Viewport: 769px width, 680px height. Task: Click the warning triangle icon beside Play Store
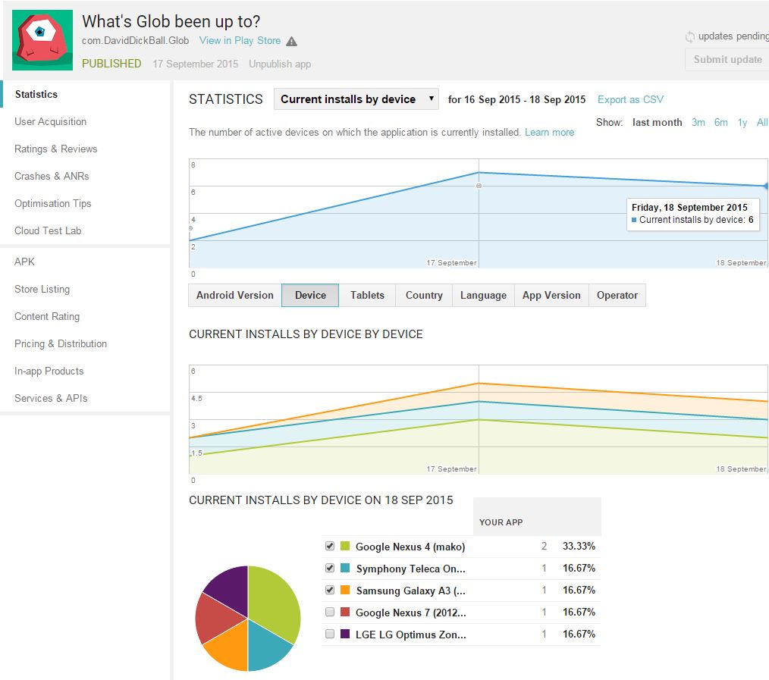[291, 41]
